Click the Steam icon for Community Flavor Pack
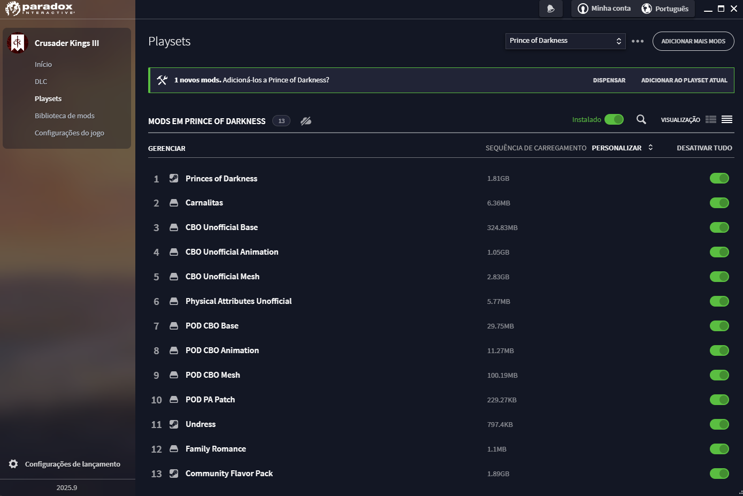The image size is (743, 496). (x=174, y=474)
